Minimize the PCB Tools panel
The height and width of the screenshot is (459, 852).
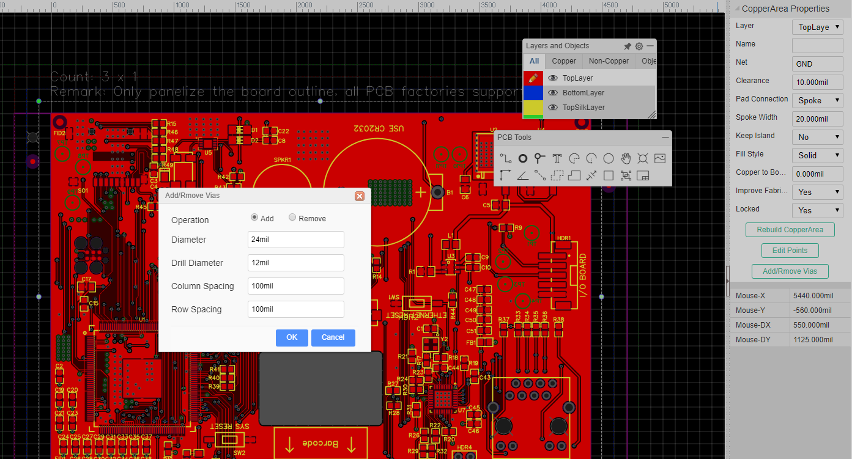(x=665, y=138)
